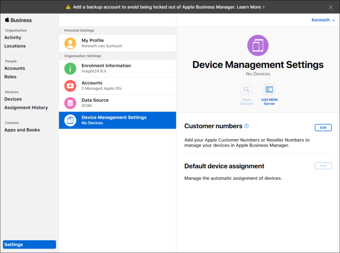
Task: Click the green Enrolment Information icon
Action: [70, 68]
